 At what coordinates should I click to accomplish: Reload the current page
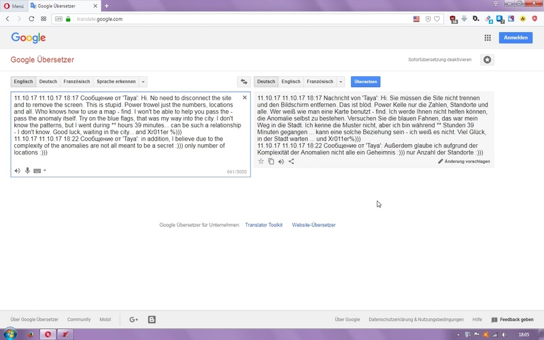pos(31,19)
